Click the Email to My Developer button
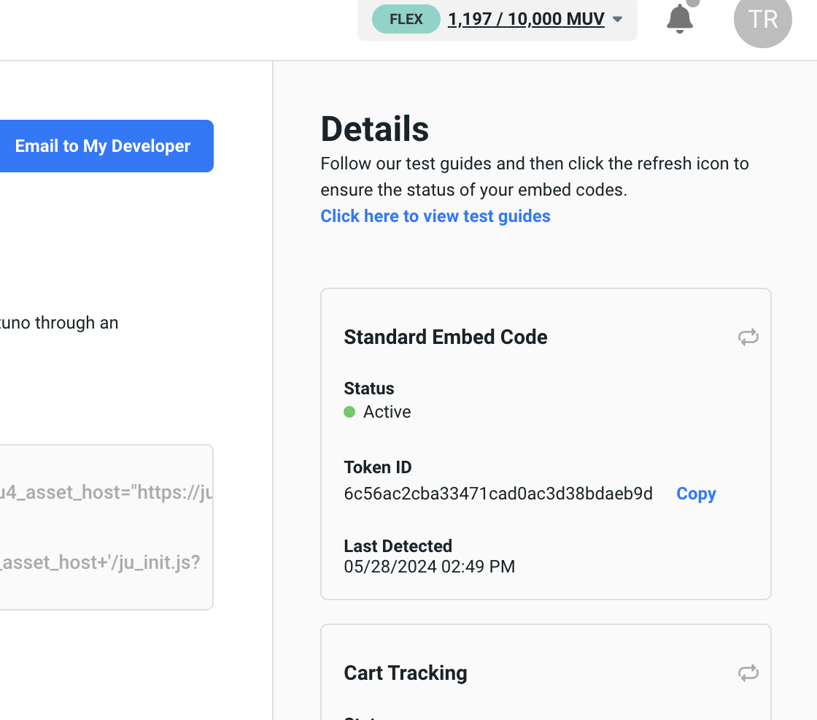Viewport: 817px width, 720px height. (x=103, y=146)
